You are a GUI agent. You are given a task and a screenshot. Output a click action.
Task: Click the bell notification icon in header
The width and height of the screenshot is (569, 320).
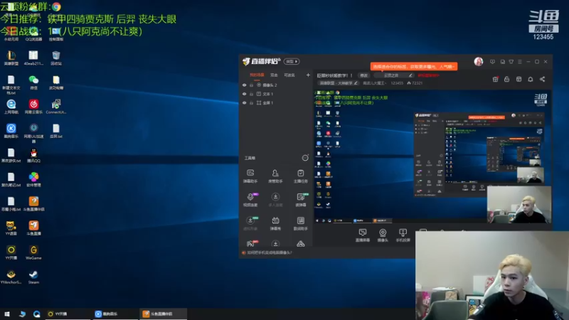pos(531,79)
